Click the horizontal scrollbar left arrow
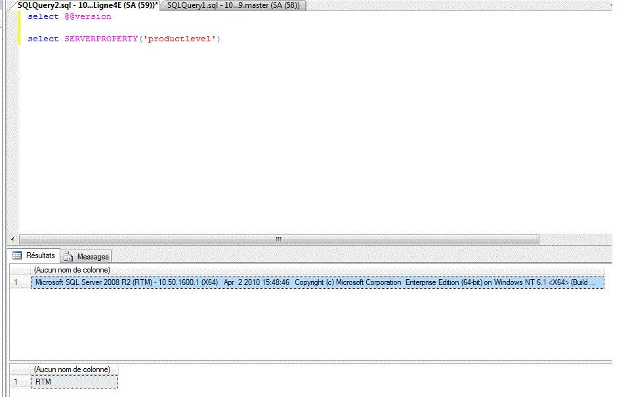 click(x=12, y=239)
